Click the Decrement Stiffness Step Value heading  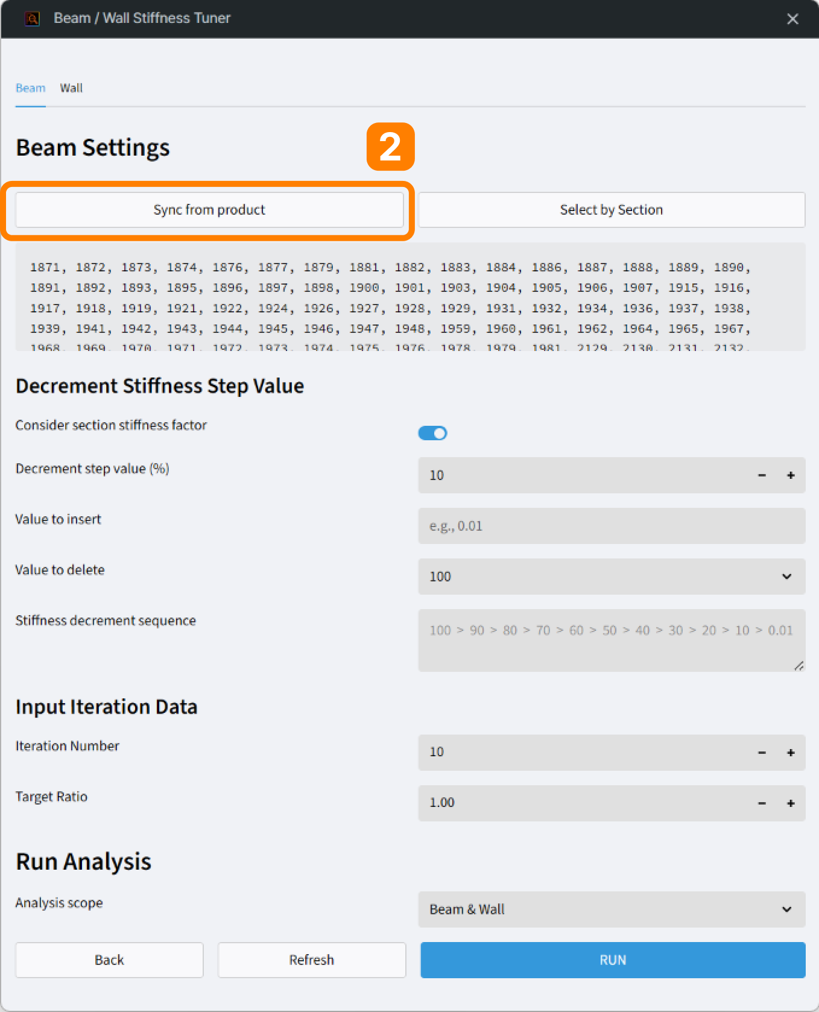[160, 386]
